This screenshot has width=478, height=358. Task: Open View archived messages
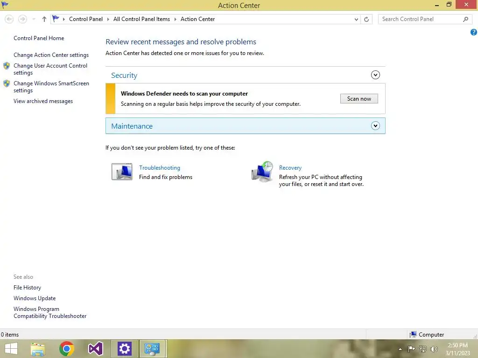coord(43,101)
